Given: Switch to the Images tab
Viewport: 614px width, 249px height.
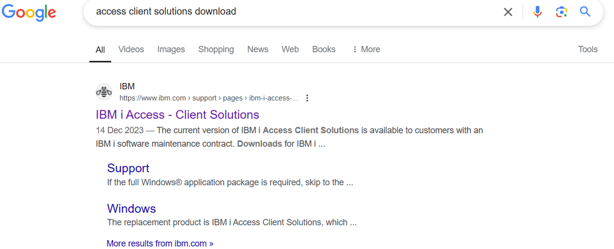Looking at the screenshot, I should pyautogui.click(x=171, y=49).
